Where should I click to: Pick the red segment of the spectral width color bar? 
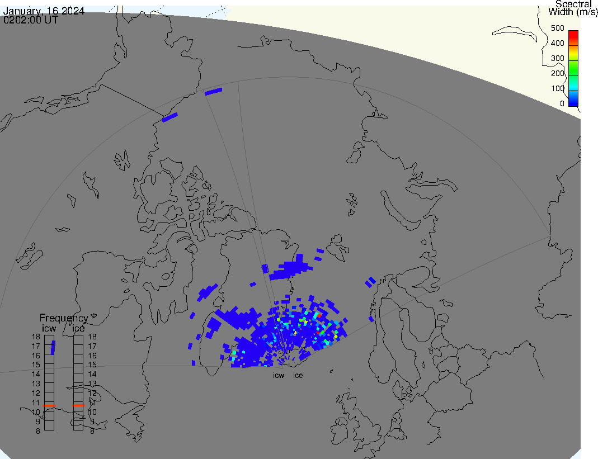click(573, 38)
